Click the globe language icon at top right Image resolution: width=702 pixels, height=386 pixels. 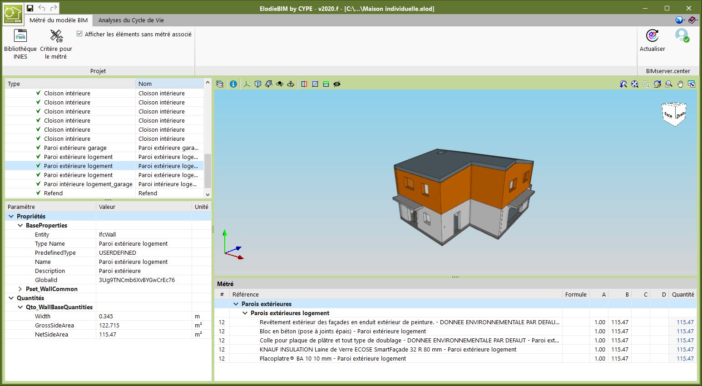(680, 20)
